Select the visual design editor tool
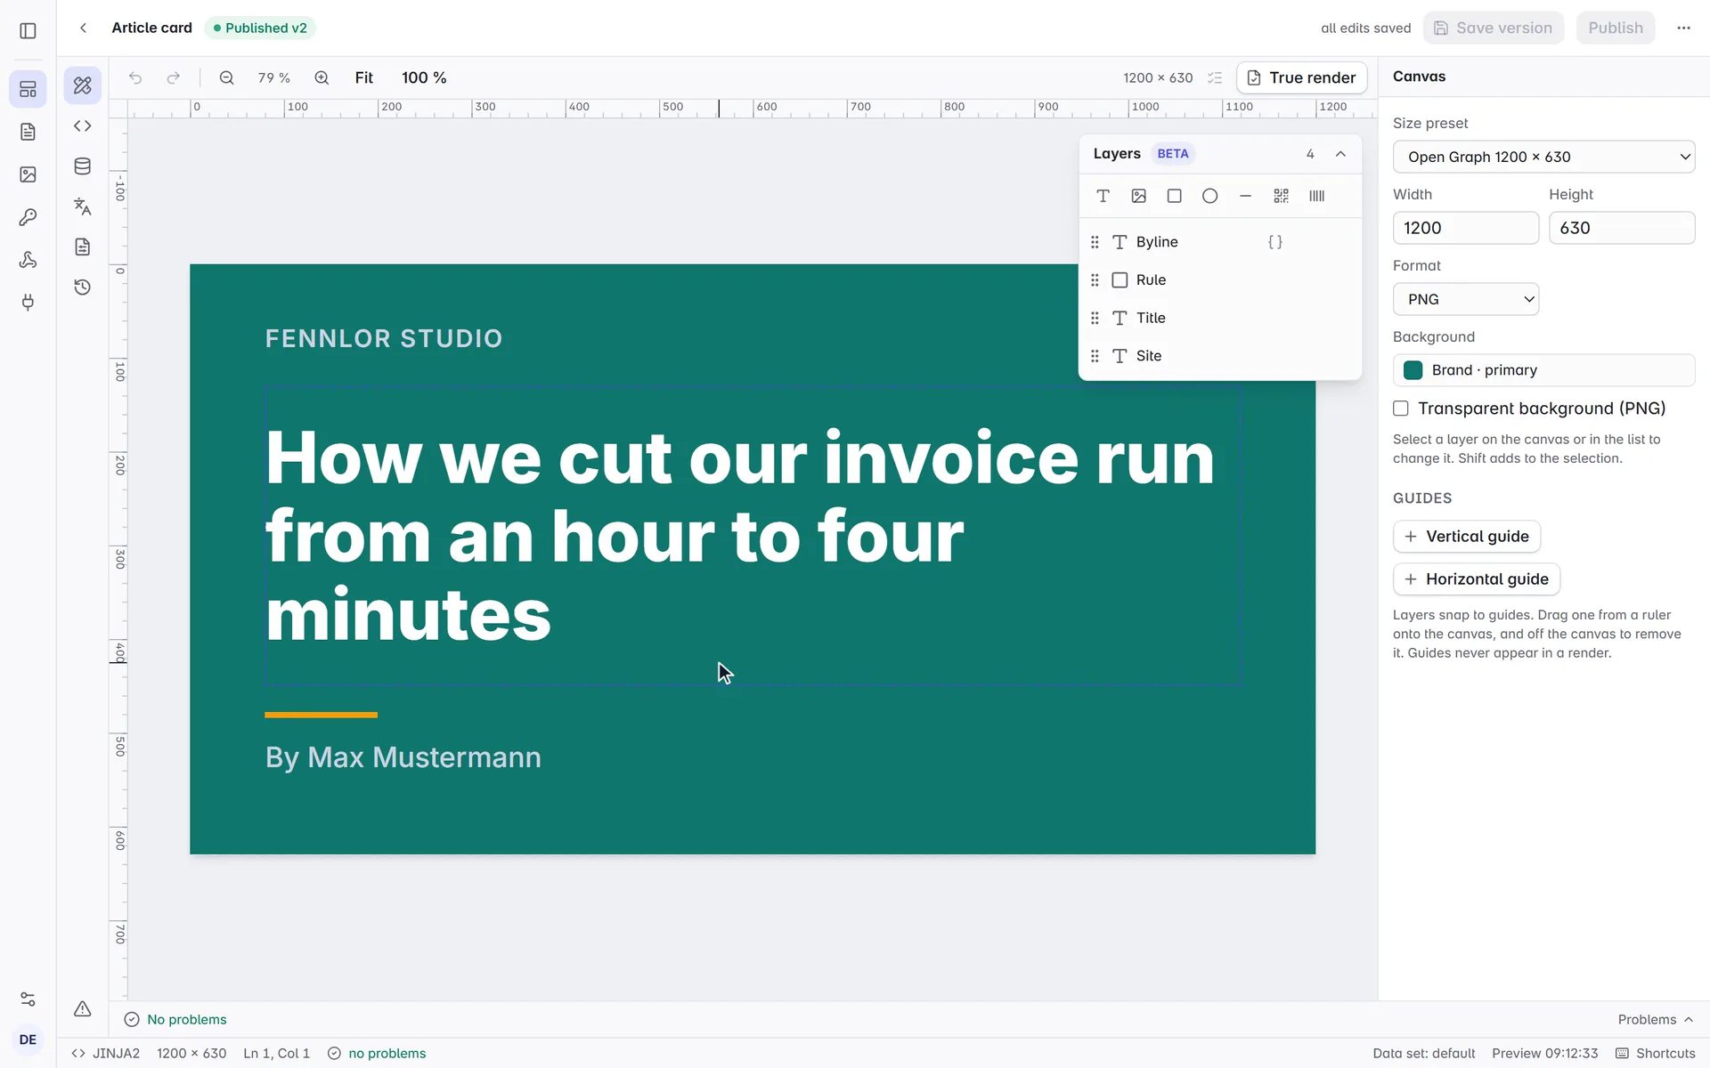Image resolution: width=1710 pixels, height=1068 pixels. (x=82, y=85)
